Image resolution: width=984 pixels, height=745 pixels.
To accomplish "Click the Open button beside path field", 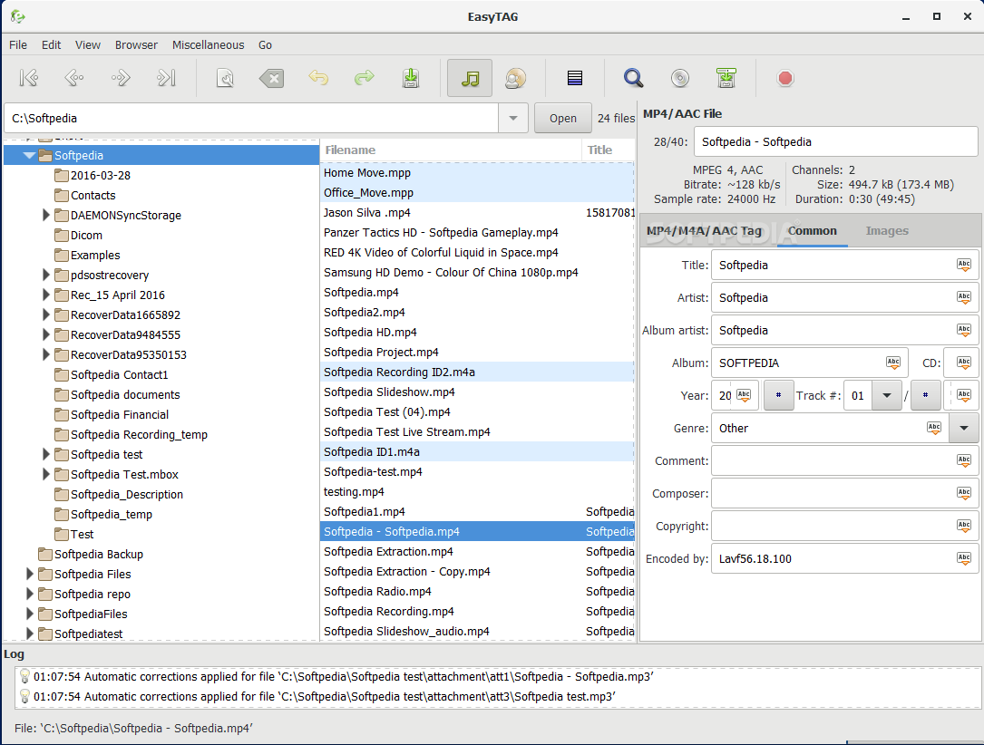I will (563, 118).
